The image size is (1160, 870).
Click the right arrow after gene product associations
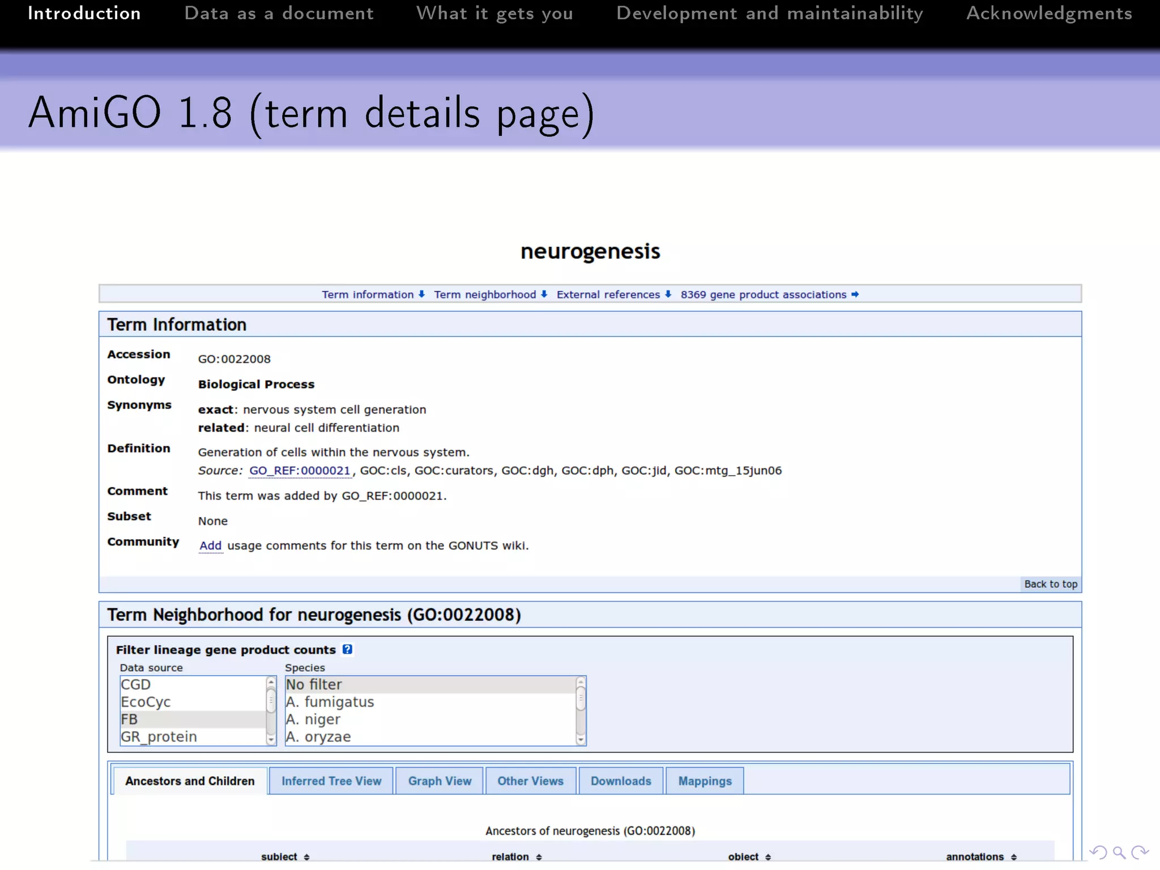coord(855,295)
